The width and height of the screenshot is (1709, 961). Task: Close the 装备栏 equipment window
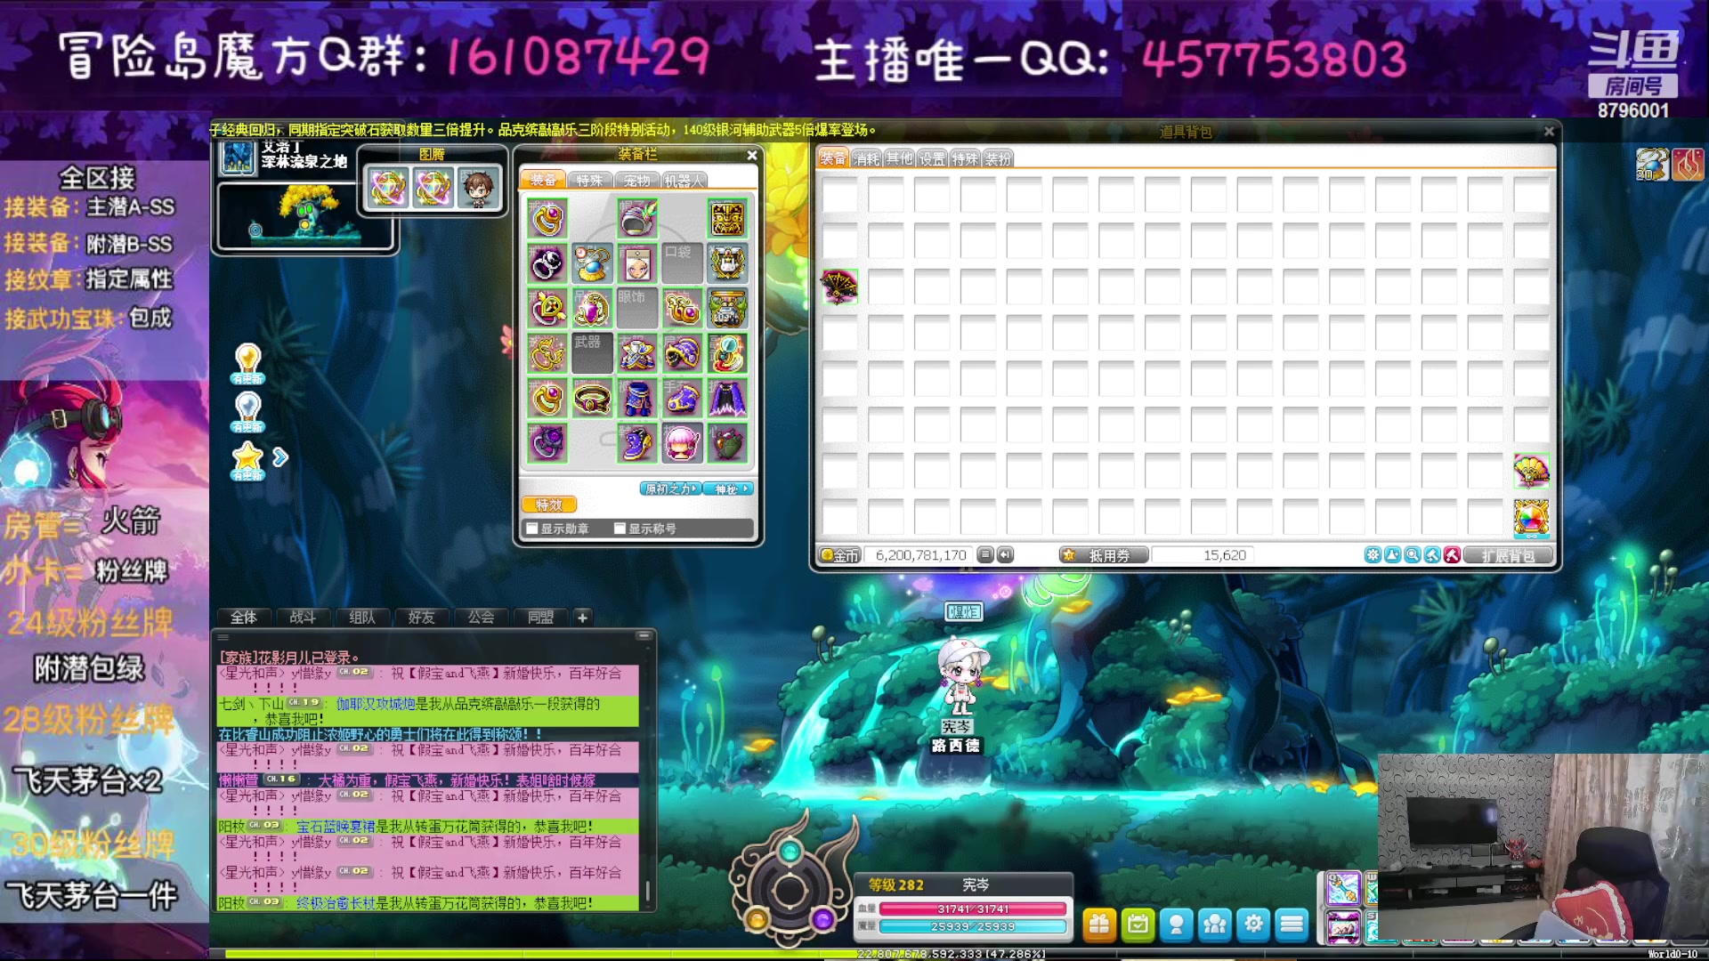click(x=752, y=155)
